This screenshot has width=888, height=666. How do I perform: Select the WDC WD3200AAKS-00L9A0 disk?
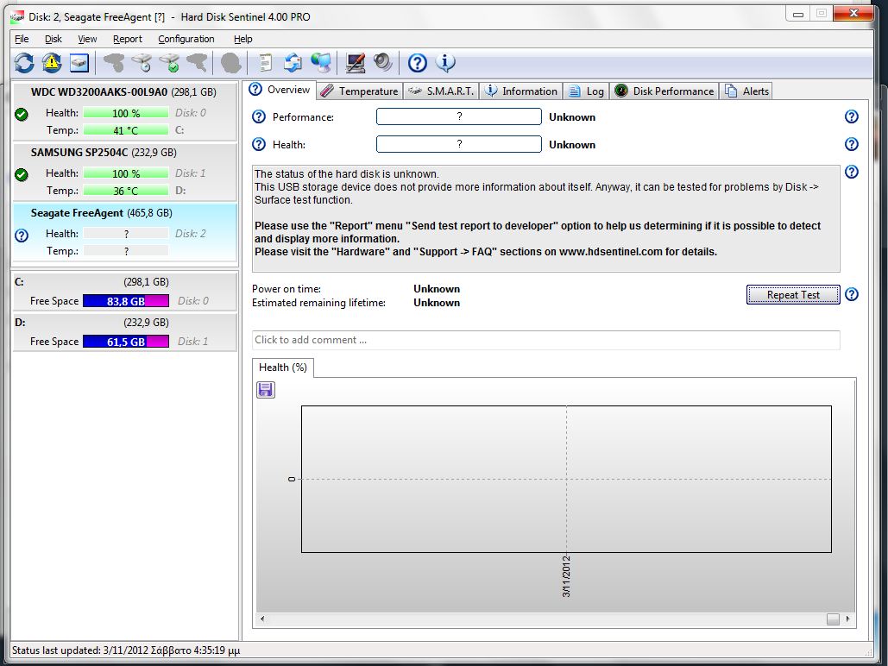coord(124,111)
